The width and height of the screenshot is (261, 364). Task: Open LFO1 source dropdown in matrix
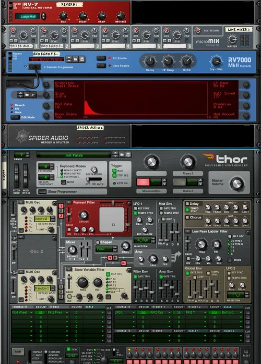[x=125, y=313]
